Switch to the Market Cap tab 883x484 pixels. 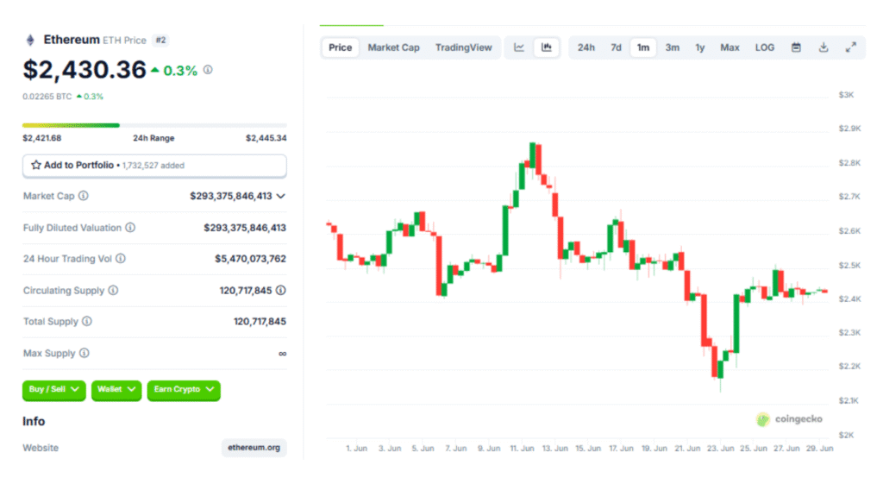tap(394, 47)
